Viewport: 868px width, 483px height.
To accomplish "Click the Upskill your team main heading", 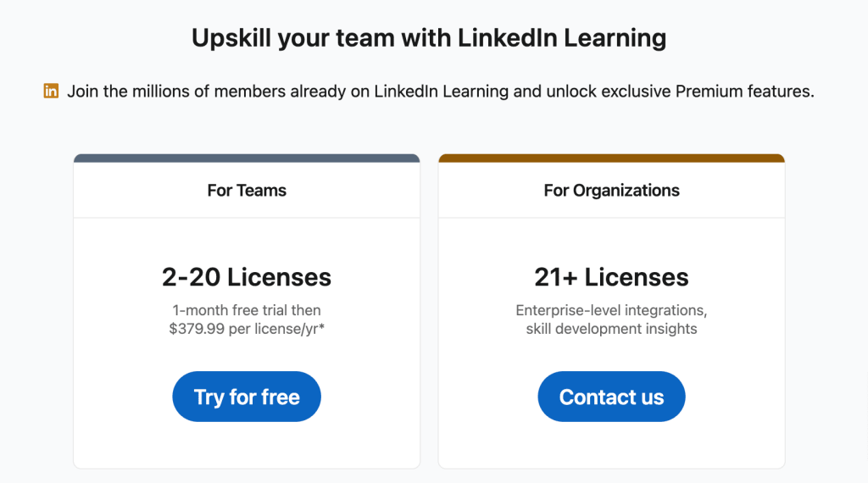I will click(429, 38).
